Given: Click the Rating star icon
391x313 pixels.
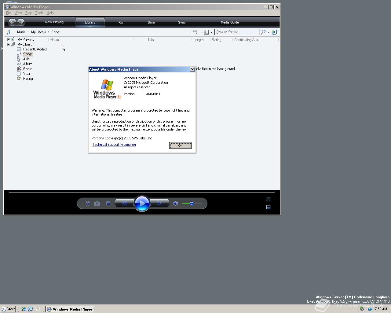Looking at the screenshot, I should tap(19, 78).
